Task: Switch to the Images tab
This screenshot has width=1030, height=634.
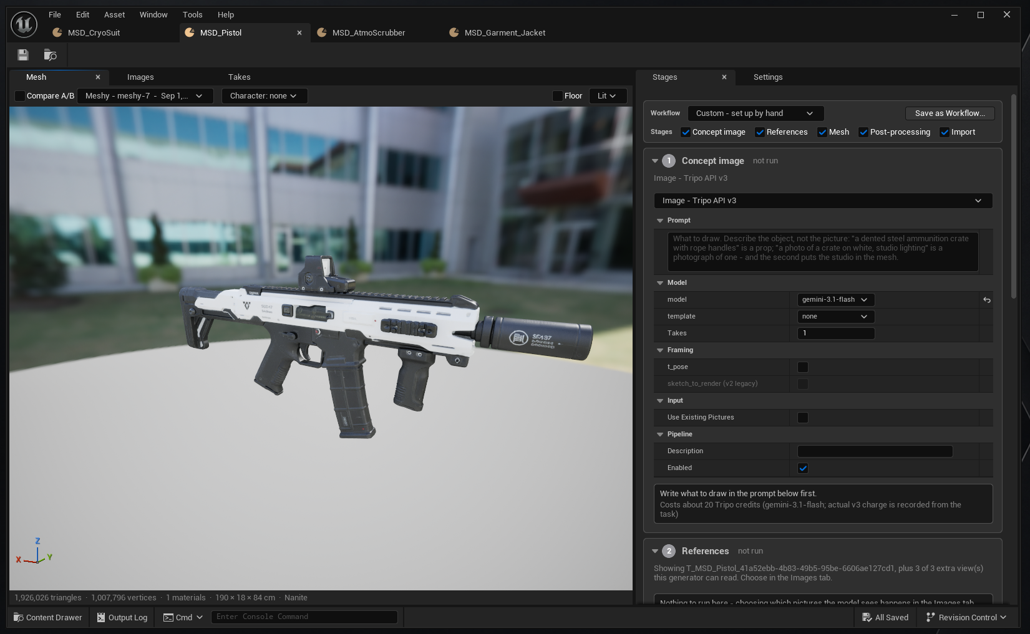Action: click(140, 77)
